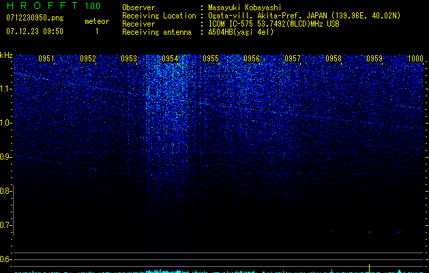Image resolution: width=429 pixels, height=273 pixels.
Task: Click the yellow meteor detection spike near 0959
Action: tap(370, 268)
